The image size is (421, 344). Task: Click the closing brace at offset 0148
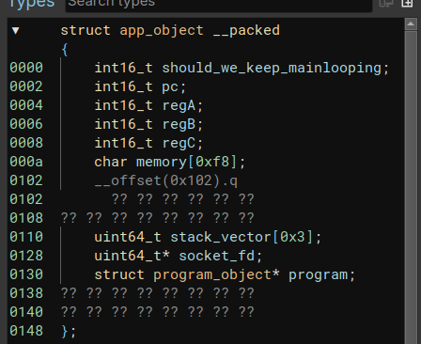69,331
